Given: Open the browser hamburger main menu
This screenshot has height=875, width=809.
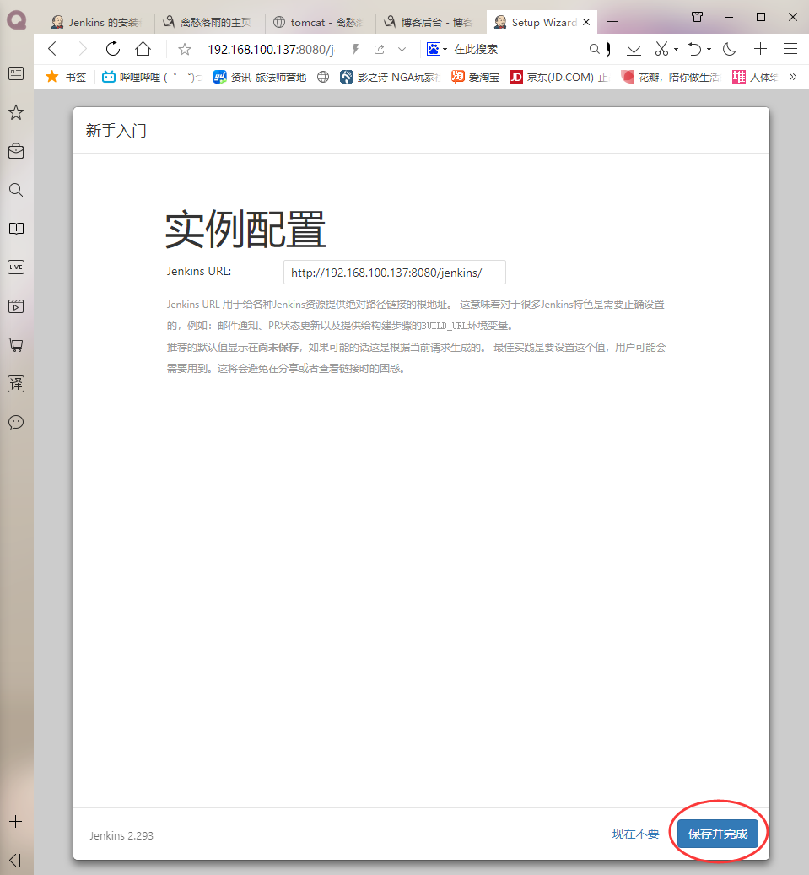Looking at the screenshot, I should point(790,49).
